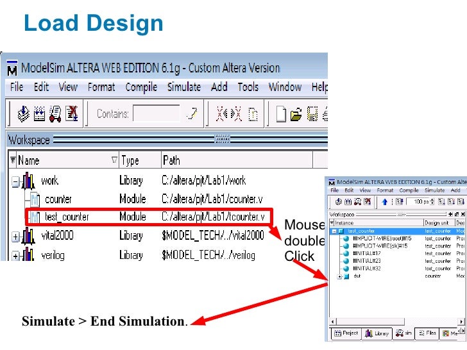Screen dimensions: 467x350
Task: Open Window menu in large window
Action: (x=285, y=87)
